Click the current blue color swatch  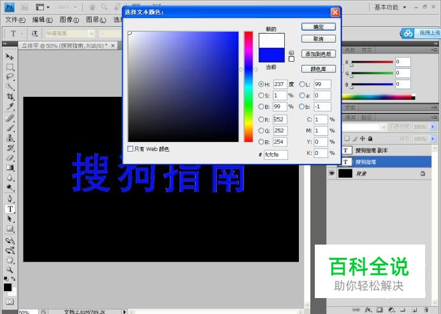tap(271, 55)
